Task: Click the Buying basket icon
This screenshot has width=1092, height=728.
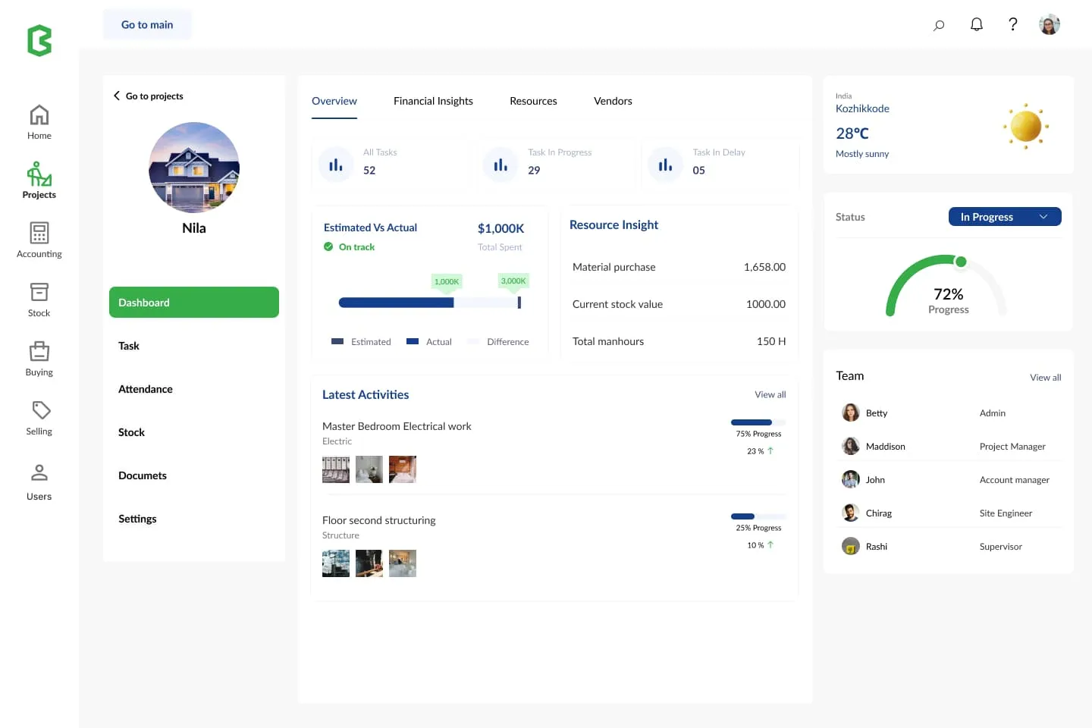Action: (x=39, y=351)
